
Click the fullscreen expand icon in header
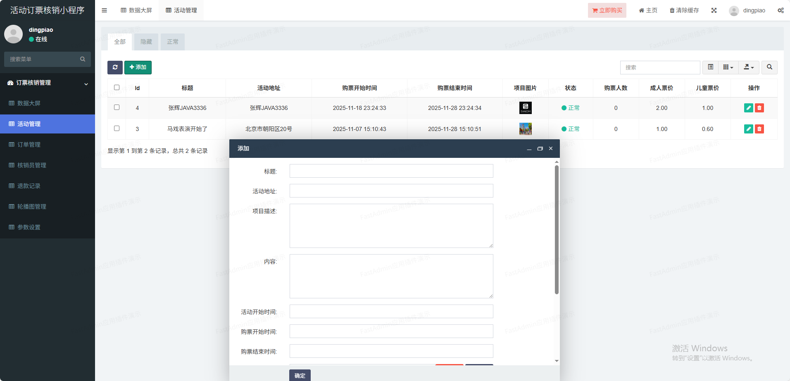click(x=714, y=10)
